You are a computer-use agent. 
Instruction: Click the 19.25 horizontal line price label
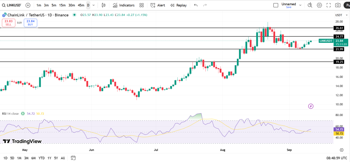[338, 62]
